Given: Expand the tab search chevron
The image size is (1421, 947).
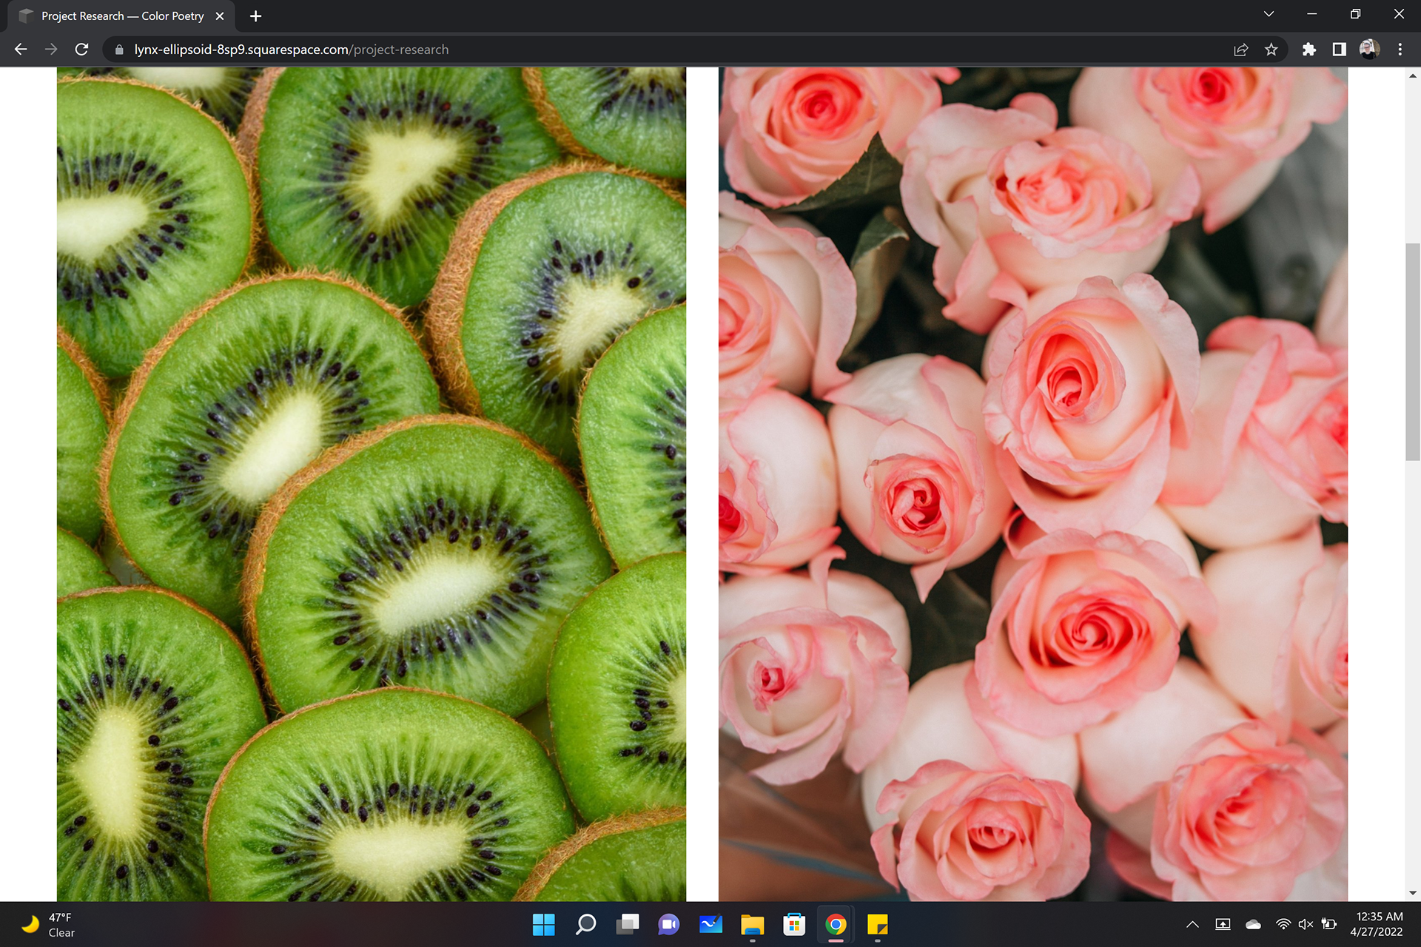Looking at the screenshot, I should (1269, 14).
